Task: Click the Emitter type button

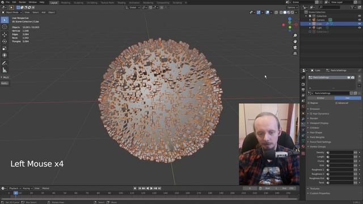Action: (x=320, y=98)
